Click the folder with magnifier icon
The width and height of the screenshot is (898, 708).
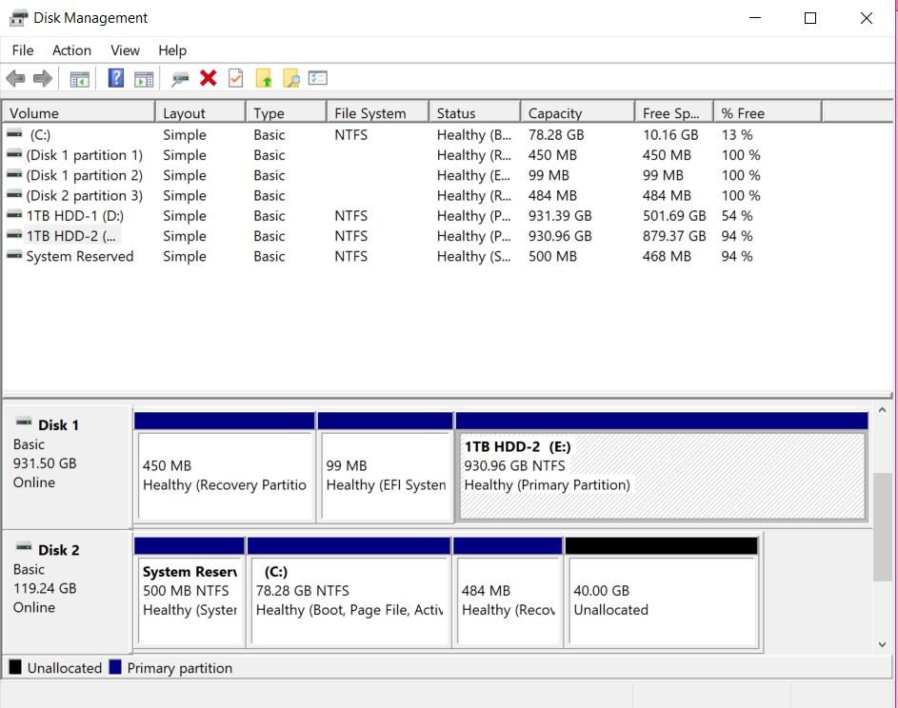291,78
